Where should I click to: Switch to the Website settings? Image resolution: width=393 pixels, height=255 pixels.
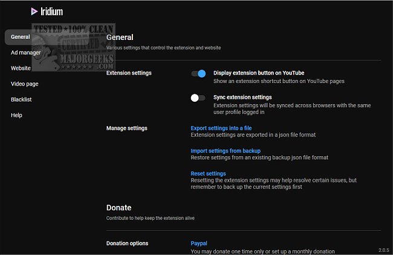pyautogui.click(x=21, y=68)
